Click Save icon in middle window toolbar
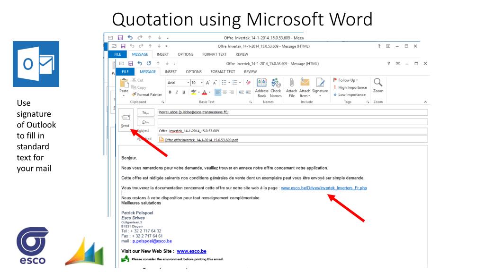 123,46
